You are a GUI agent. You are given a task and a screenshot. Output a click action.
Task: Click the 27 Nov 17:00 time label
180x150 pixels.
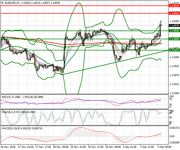tap(43, 147)
